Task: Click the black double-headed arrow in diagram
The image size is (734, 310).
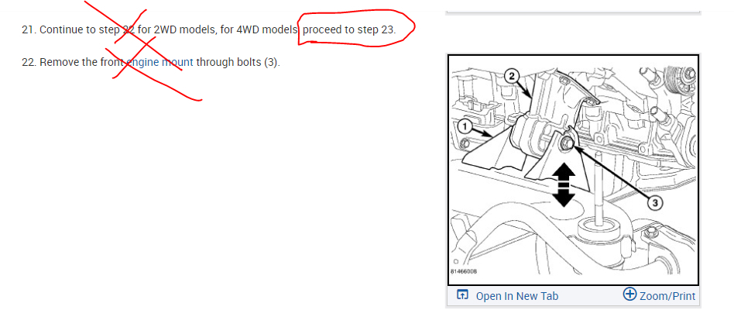Action: click(564, 185)
